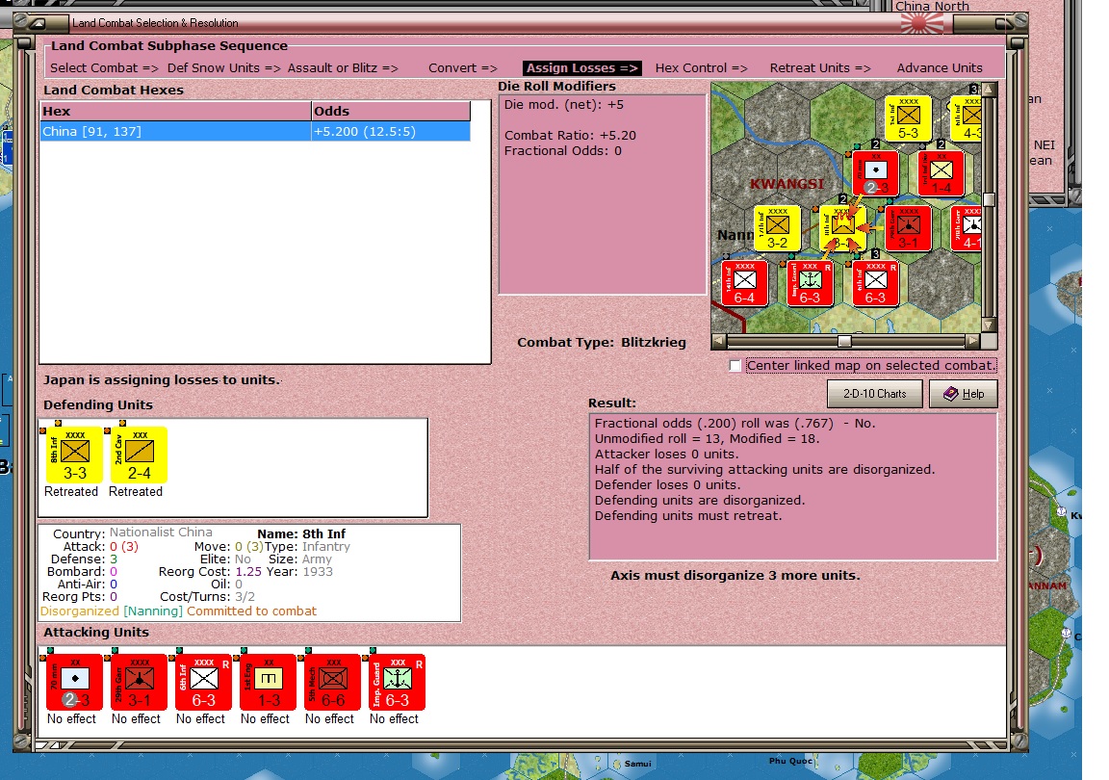1109x780 pixels.
Task: Click the red 2-3 artillery counter on mini map
Action: pyautogui.click(x=876, y=173)
